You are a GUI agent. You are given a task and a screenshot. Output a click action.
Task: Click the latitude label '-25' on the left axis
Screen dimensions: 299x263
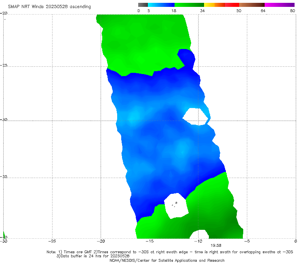pos(4,65)
